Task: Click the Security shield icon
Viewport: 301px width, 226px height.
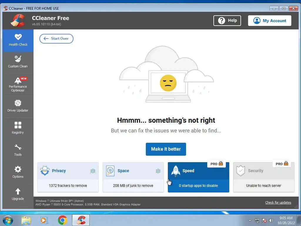Action: 241,171
